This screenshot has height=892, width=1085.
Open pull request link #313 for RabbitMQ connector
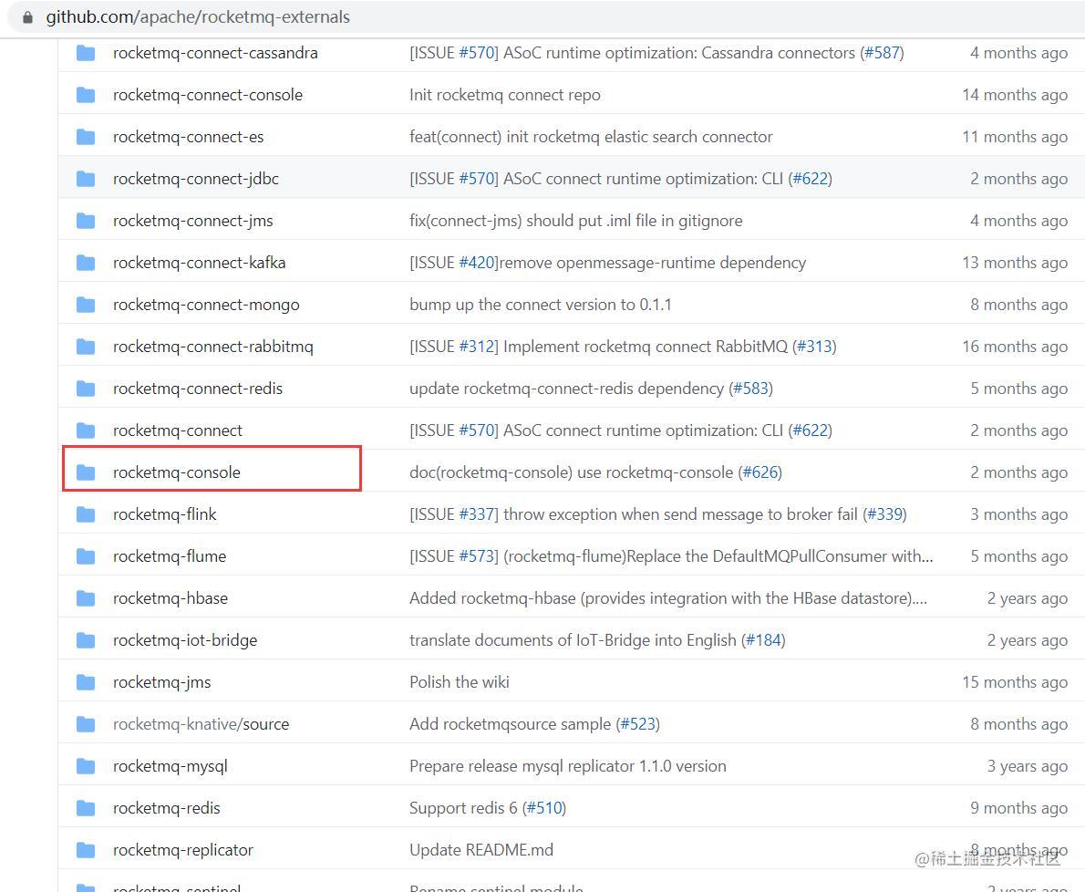815,347
